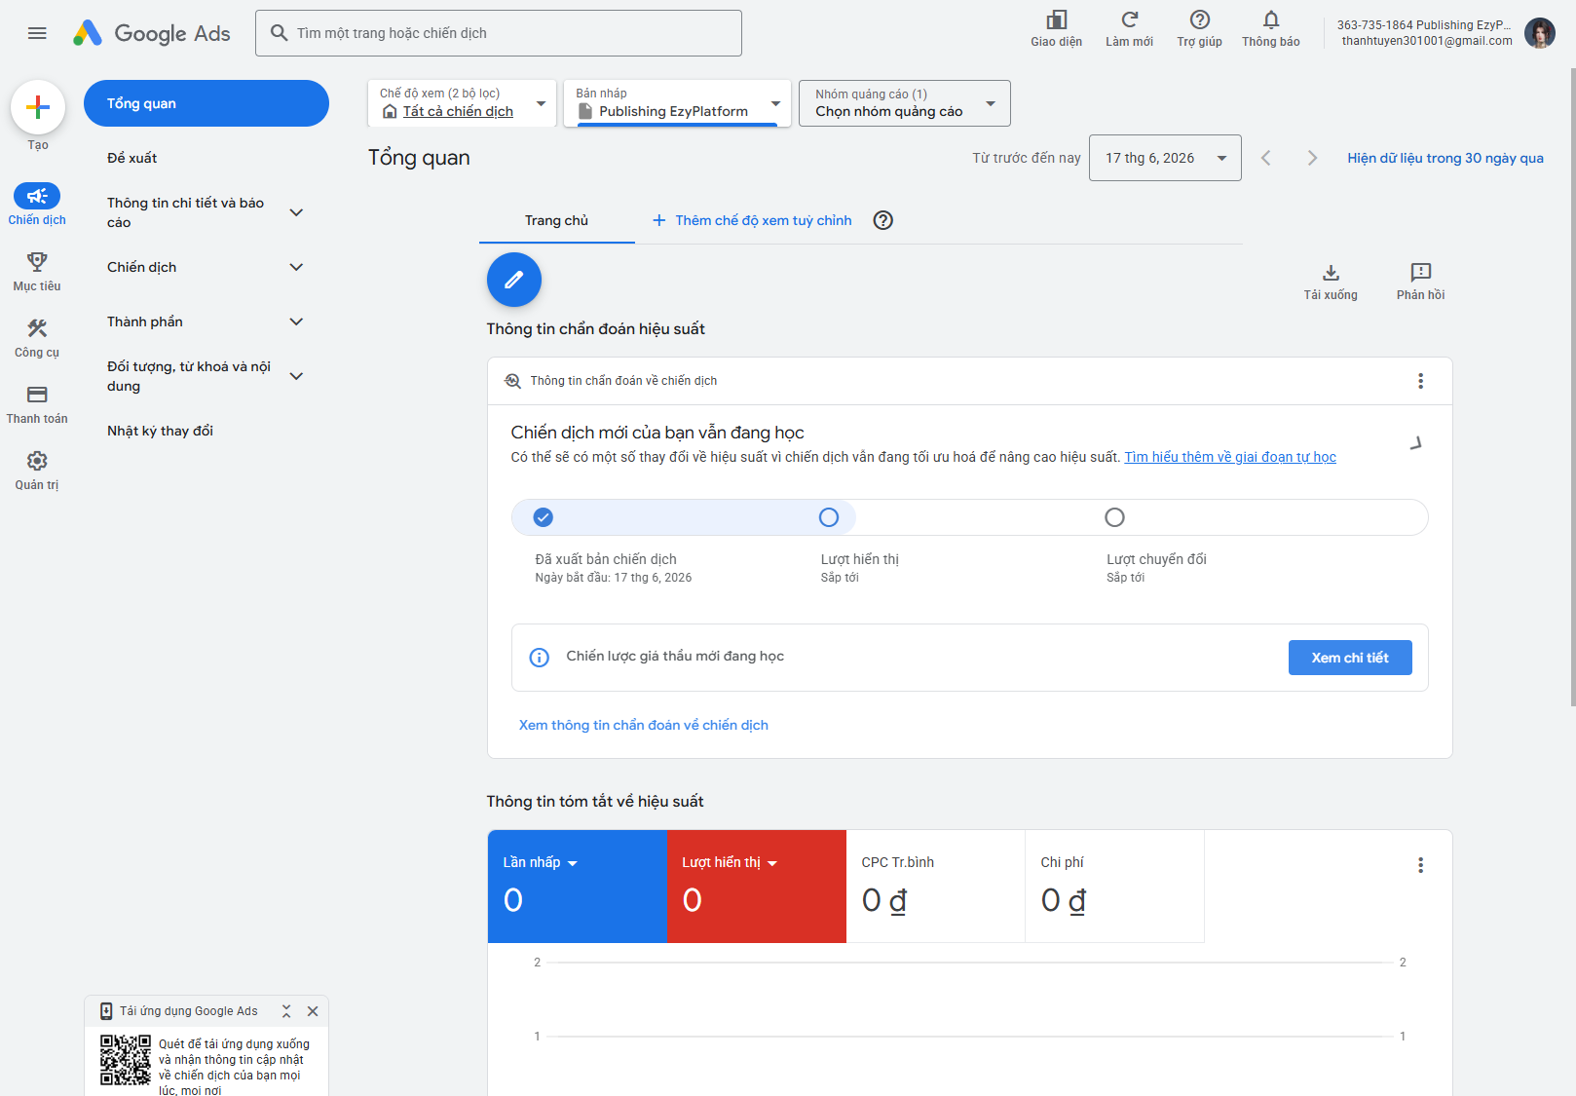Click Tải xuống download icon
The image size is (1576, 1096).
[1331, 273]
